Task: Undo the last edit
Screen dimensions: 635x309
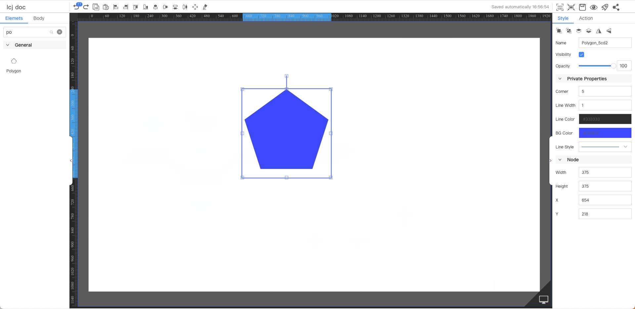Action: click(76, 7)
